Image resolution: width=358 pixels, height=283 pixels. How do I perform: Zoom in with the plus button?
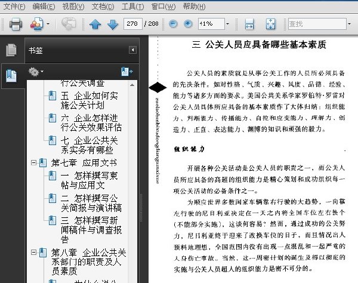click(188, 24)
